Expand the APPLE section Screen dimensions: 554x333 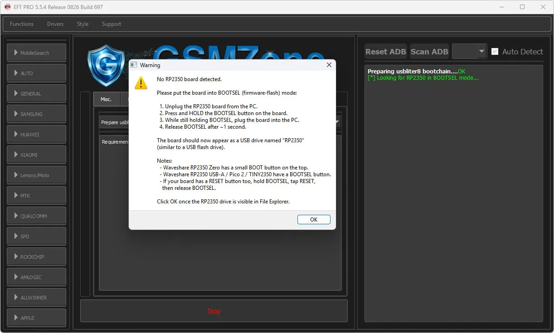[36, 318]
